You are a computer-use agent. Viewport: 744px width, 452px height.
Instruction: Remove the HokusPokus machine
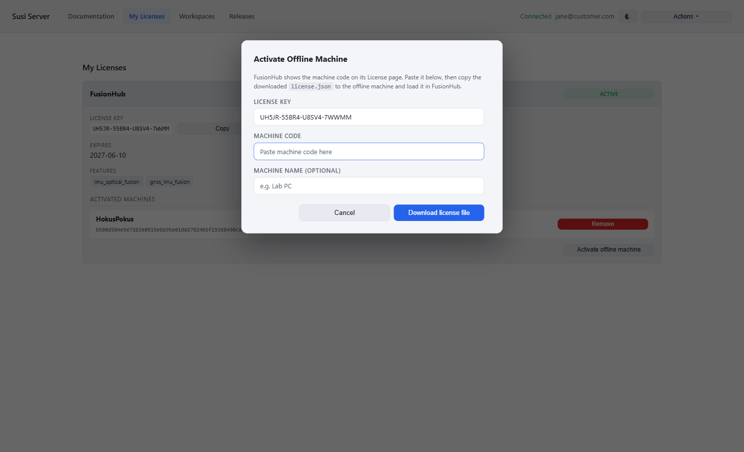[603, 224]
